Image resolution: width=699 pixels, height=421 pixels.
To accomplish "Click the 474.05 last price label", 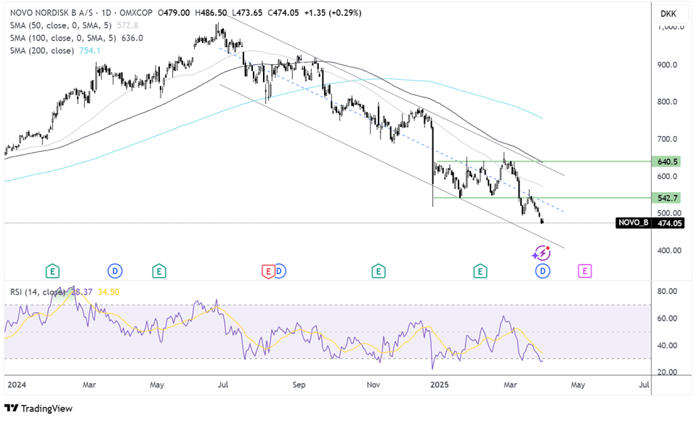I will coord(668,223).
